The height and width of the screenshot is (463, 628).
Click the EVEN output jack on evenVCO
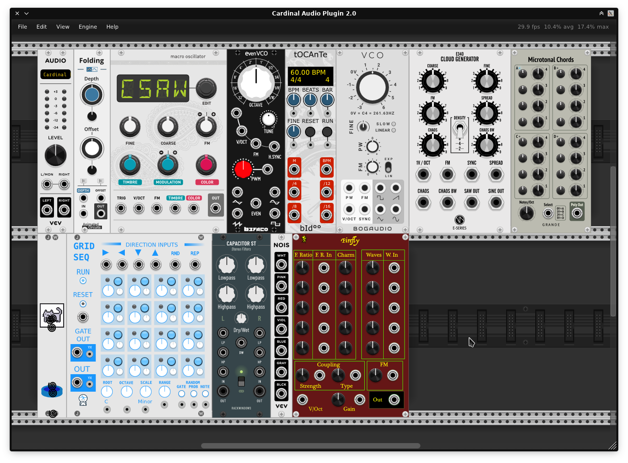pos(256,203)
